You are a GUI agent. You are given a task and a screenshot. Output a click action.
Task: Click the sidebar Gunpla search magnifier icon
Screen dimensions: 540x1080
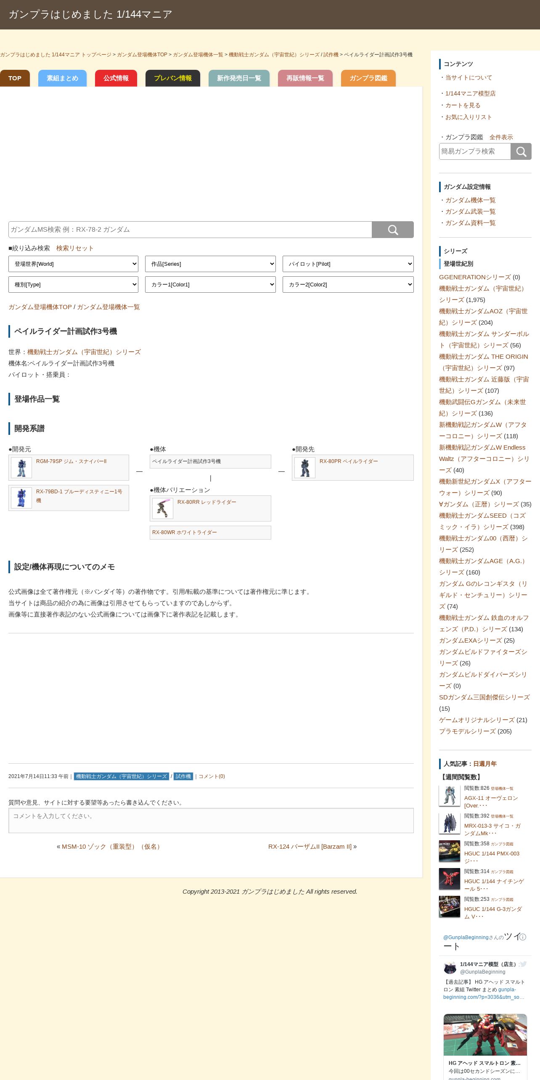[x=521, y=151]
